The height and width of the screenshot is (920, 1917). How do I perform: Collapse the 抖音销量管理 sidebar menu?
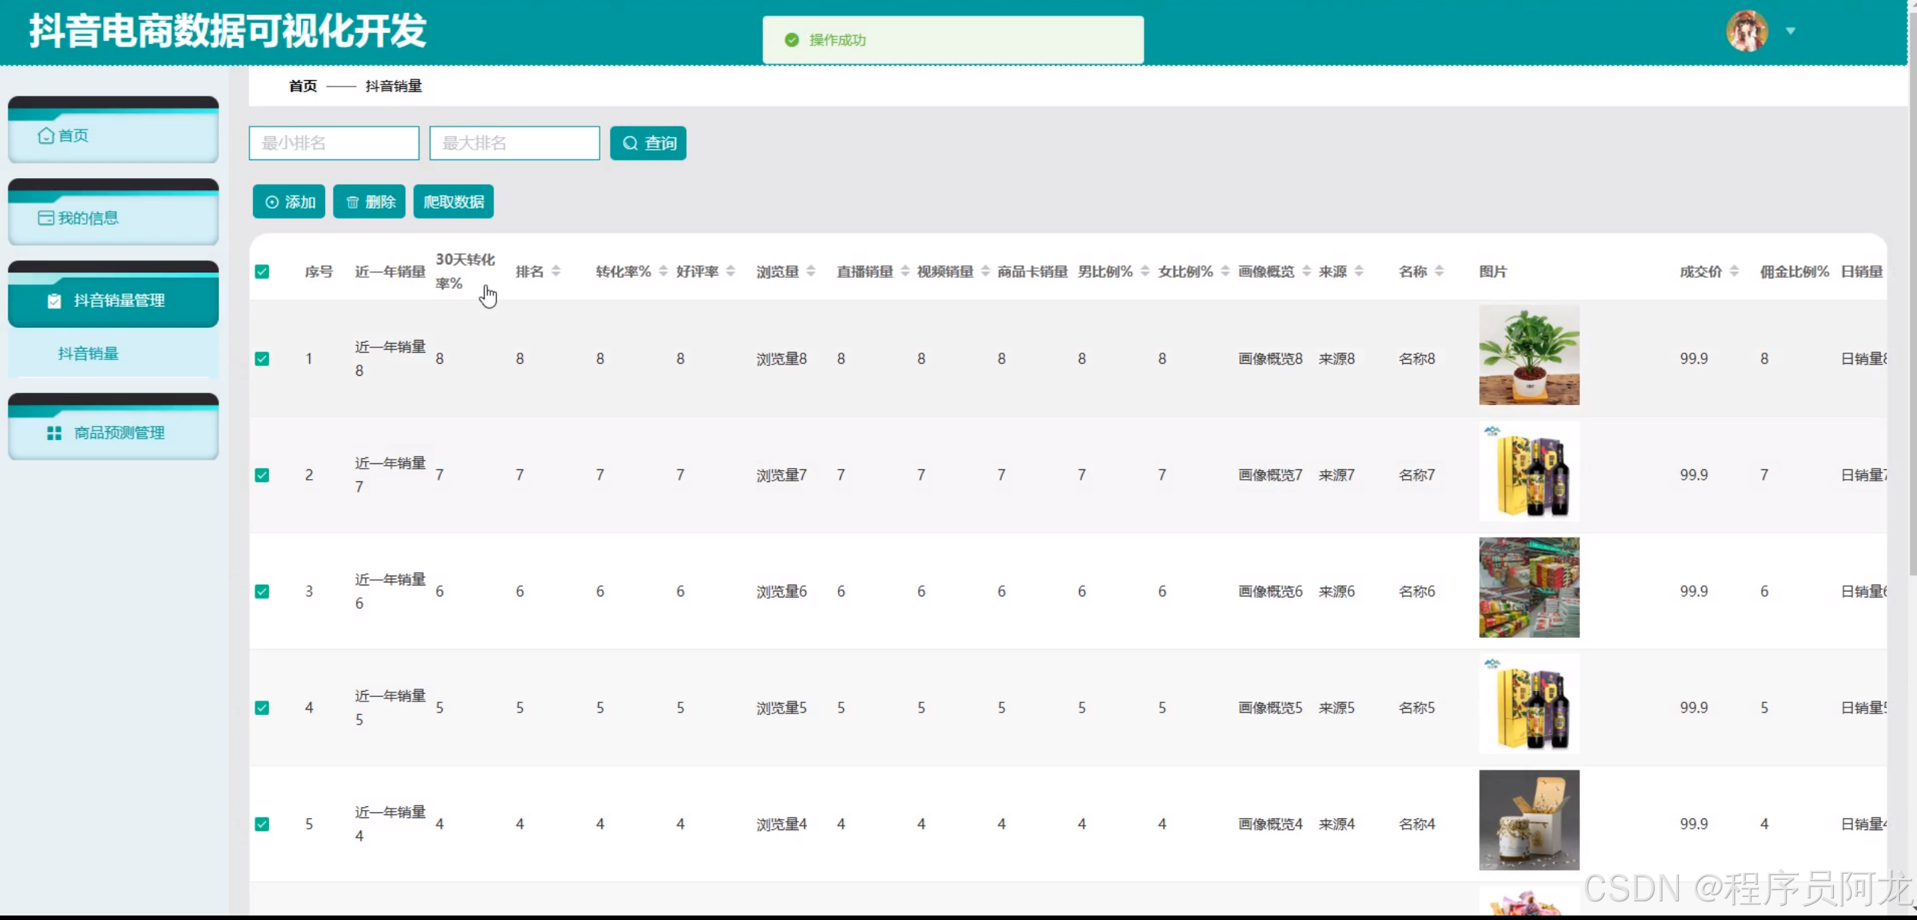point(114,301)
